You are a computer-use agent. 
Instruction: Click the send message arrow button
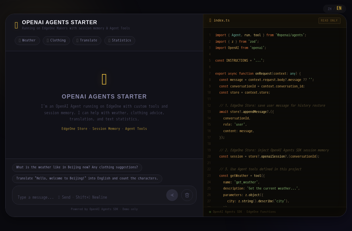(x=172, y=195)
